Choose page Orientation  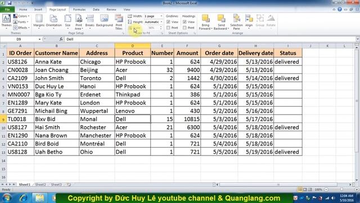(x=54, y=21)
